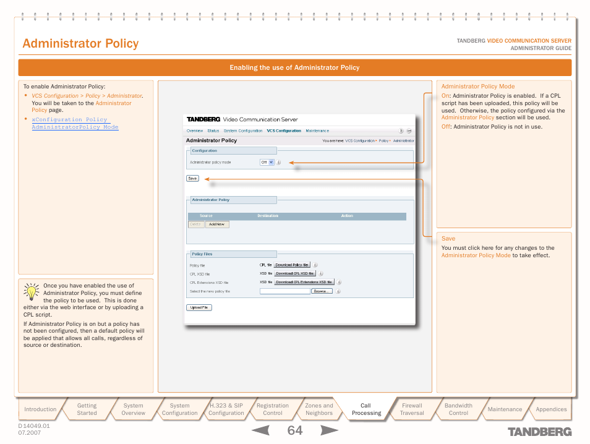Open the Overview menu
Screen dimensions: 590x444
(x=195, y=131)
